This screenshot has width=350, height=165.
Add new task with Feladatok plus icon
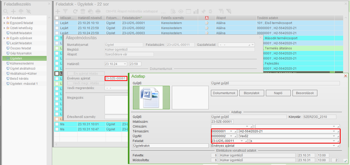point(58,11)
